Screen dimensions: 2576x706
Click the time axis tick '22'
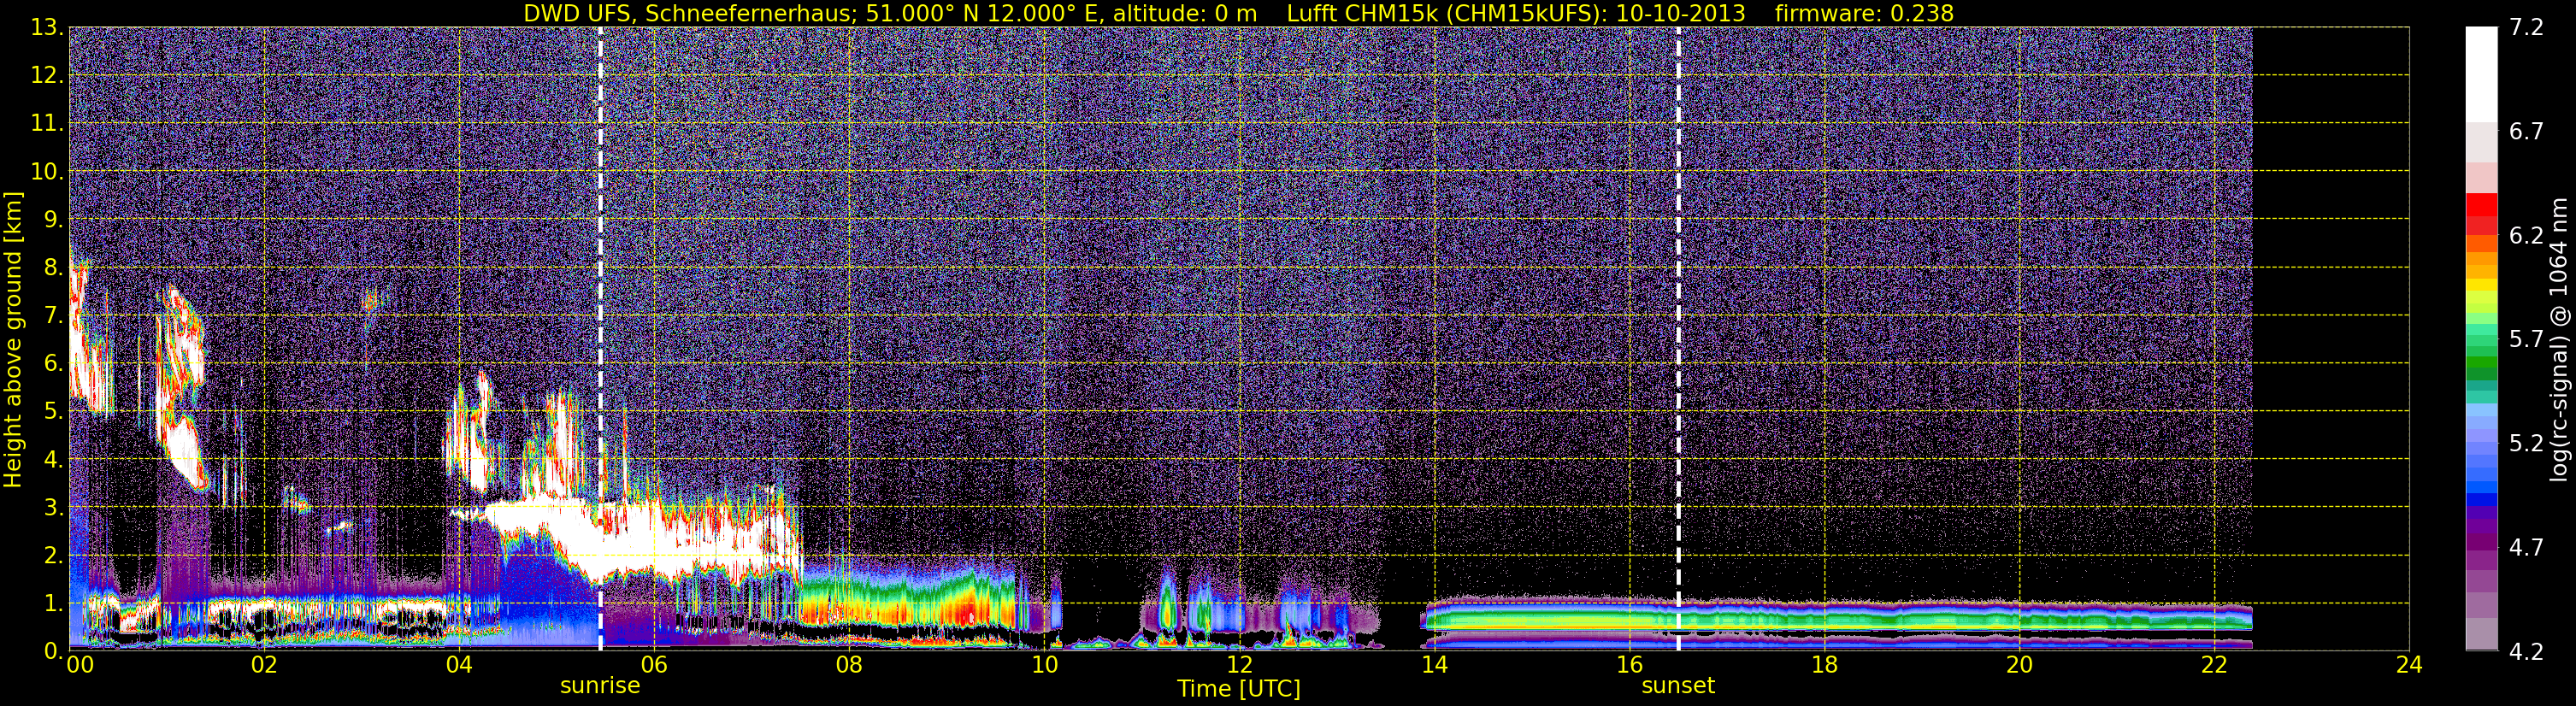pyautogui.click(x=2214, y=665)
